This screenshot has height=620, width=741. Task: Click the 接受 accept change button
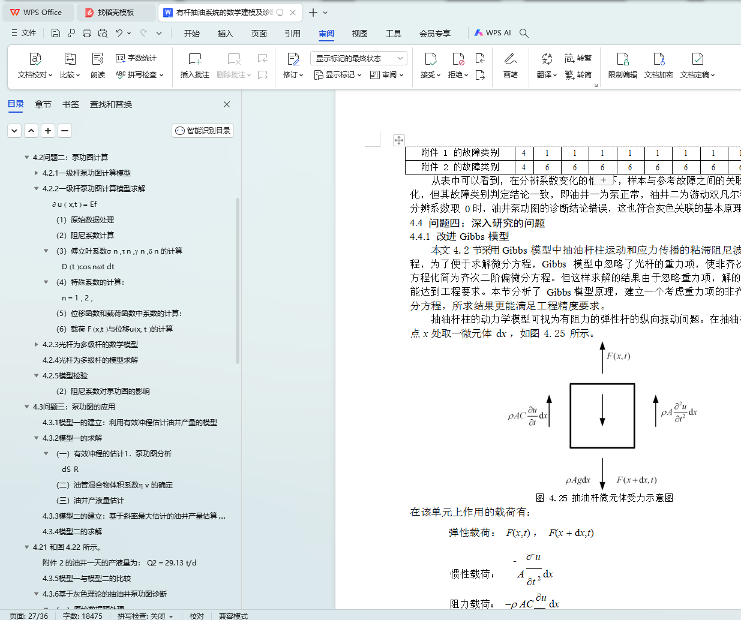click(x=430, y=65)
